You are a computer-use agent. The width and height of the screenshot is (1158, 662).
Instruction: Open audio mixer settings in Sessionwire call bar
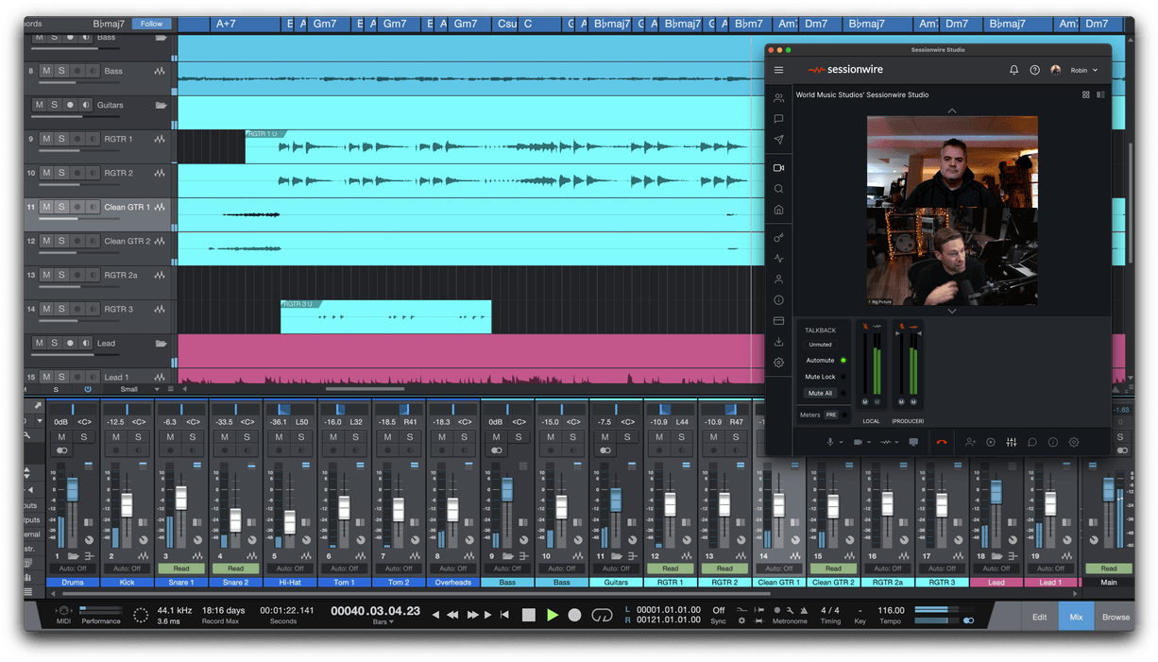pos(1012,442)
